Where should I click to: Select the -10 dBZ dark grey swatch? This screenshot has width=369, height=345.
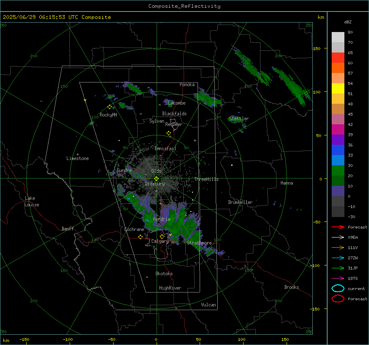click(x=338, y=212)
